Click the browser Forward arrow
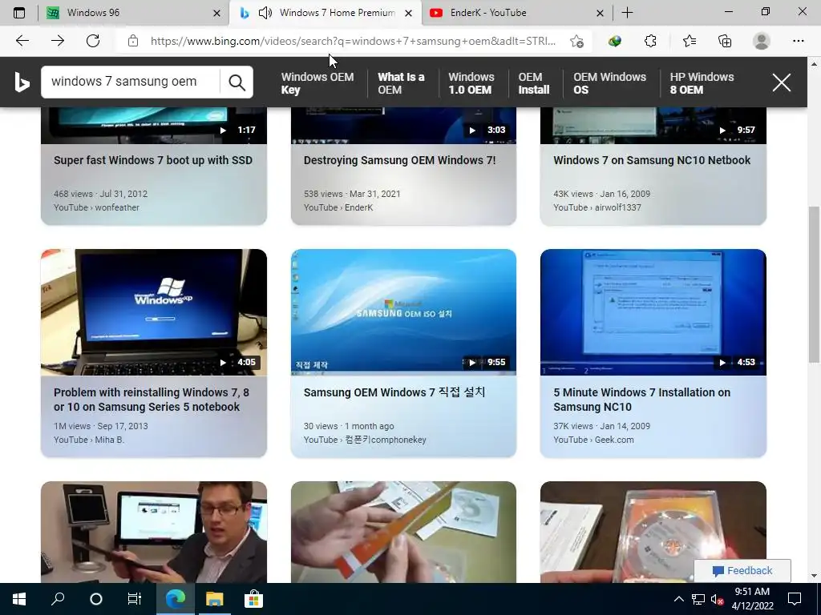Image resolution: width=821 pixels, height=615 pixels. tap(58, 41)
